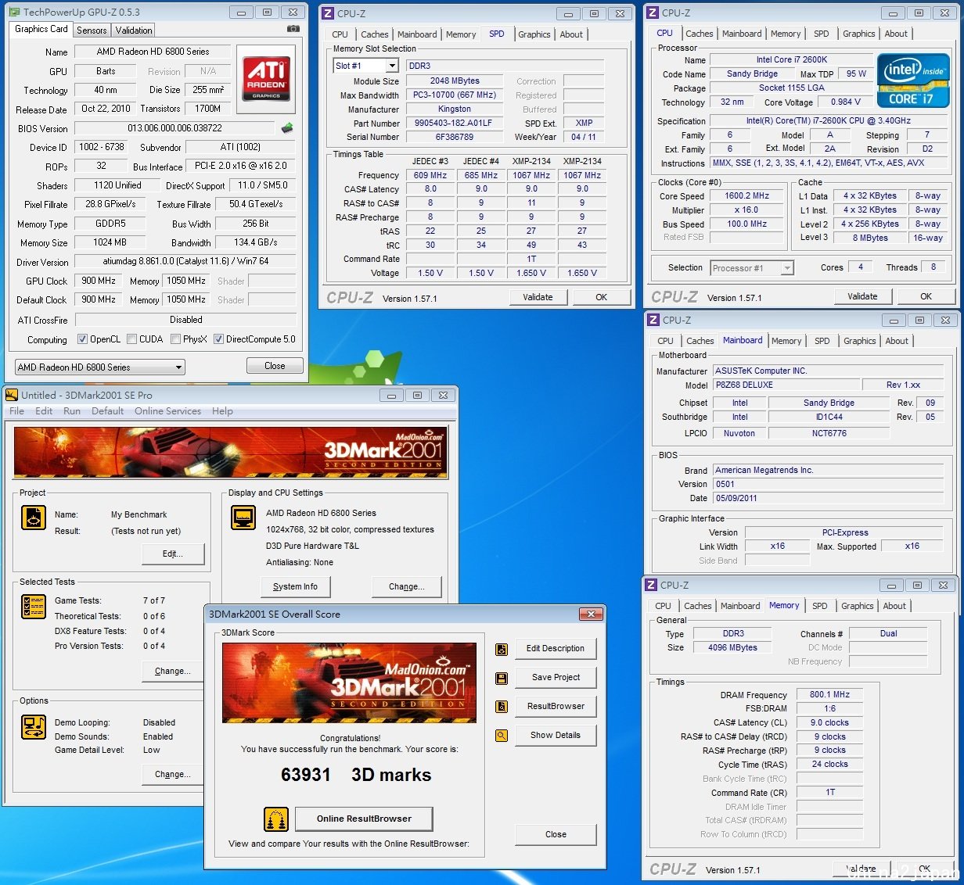Click the 3DMark2001 SE Pro title bar icon
964x885 pixels.
[x=12, y=395]
